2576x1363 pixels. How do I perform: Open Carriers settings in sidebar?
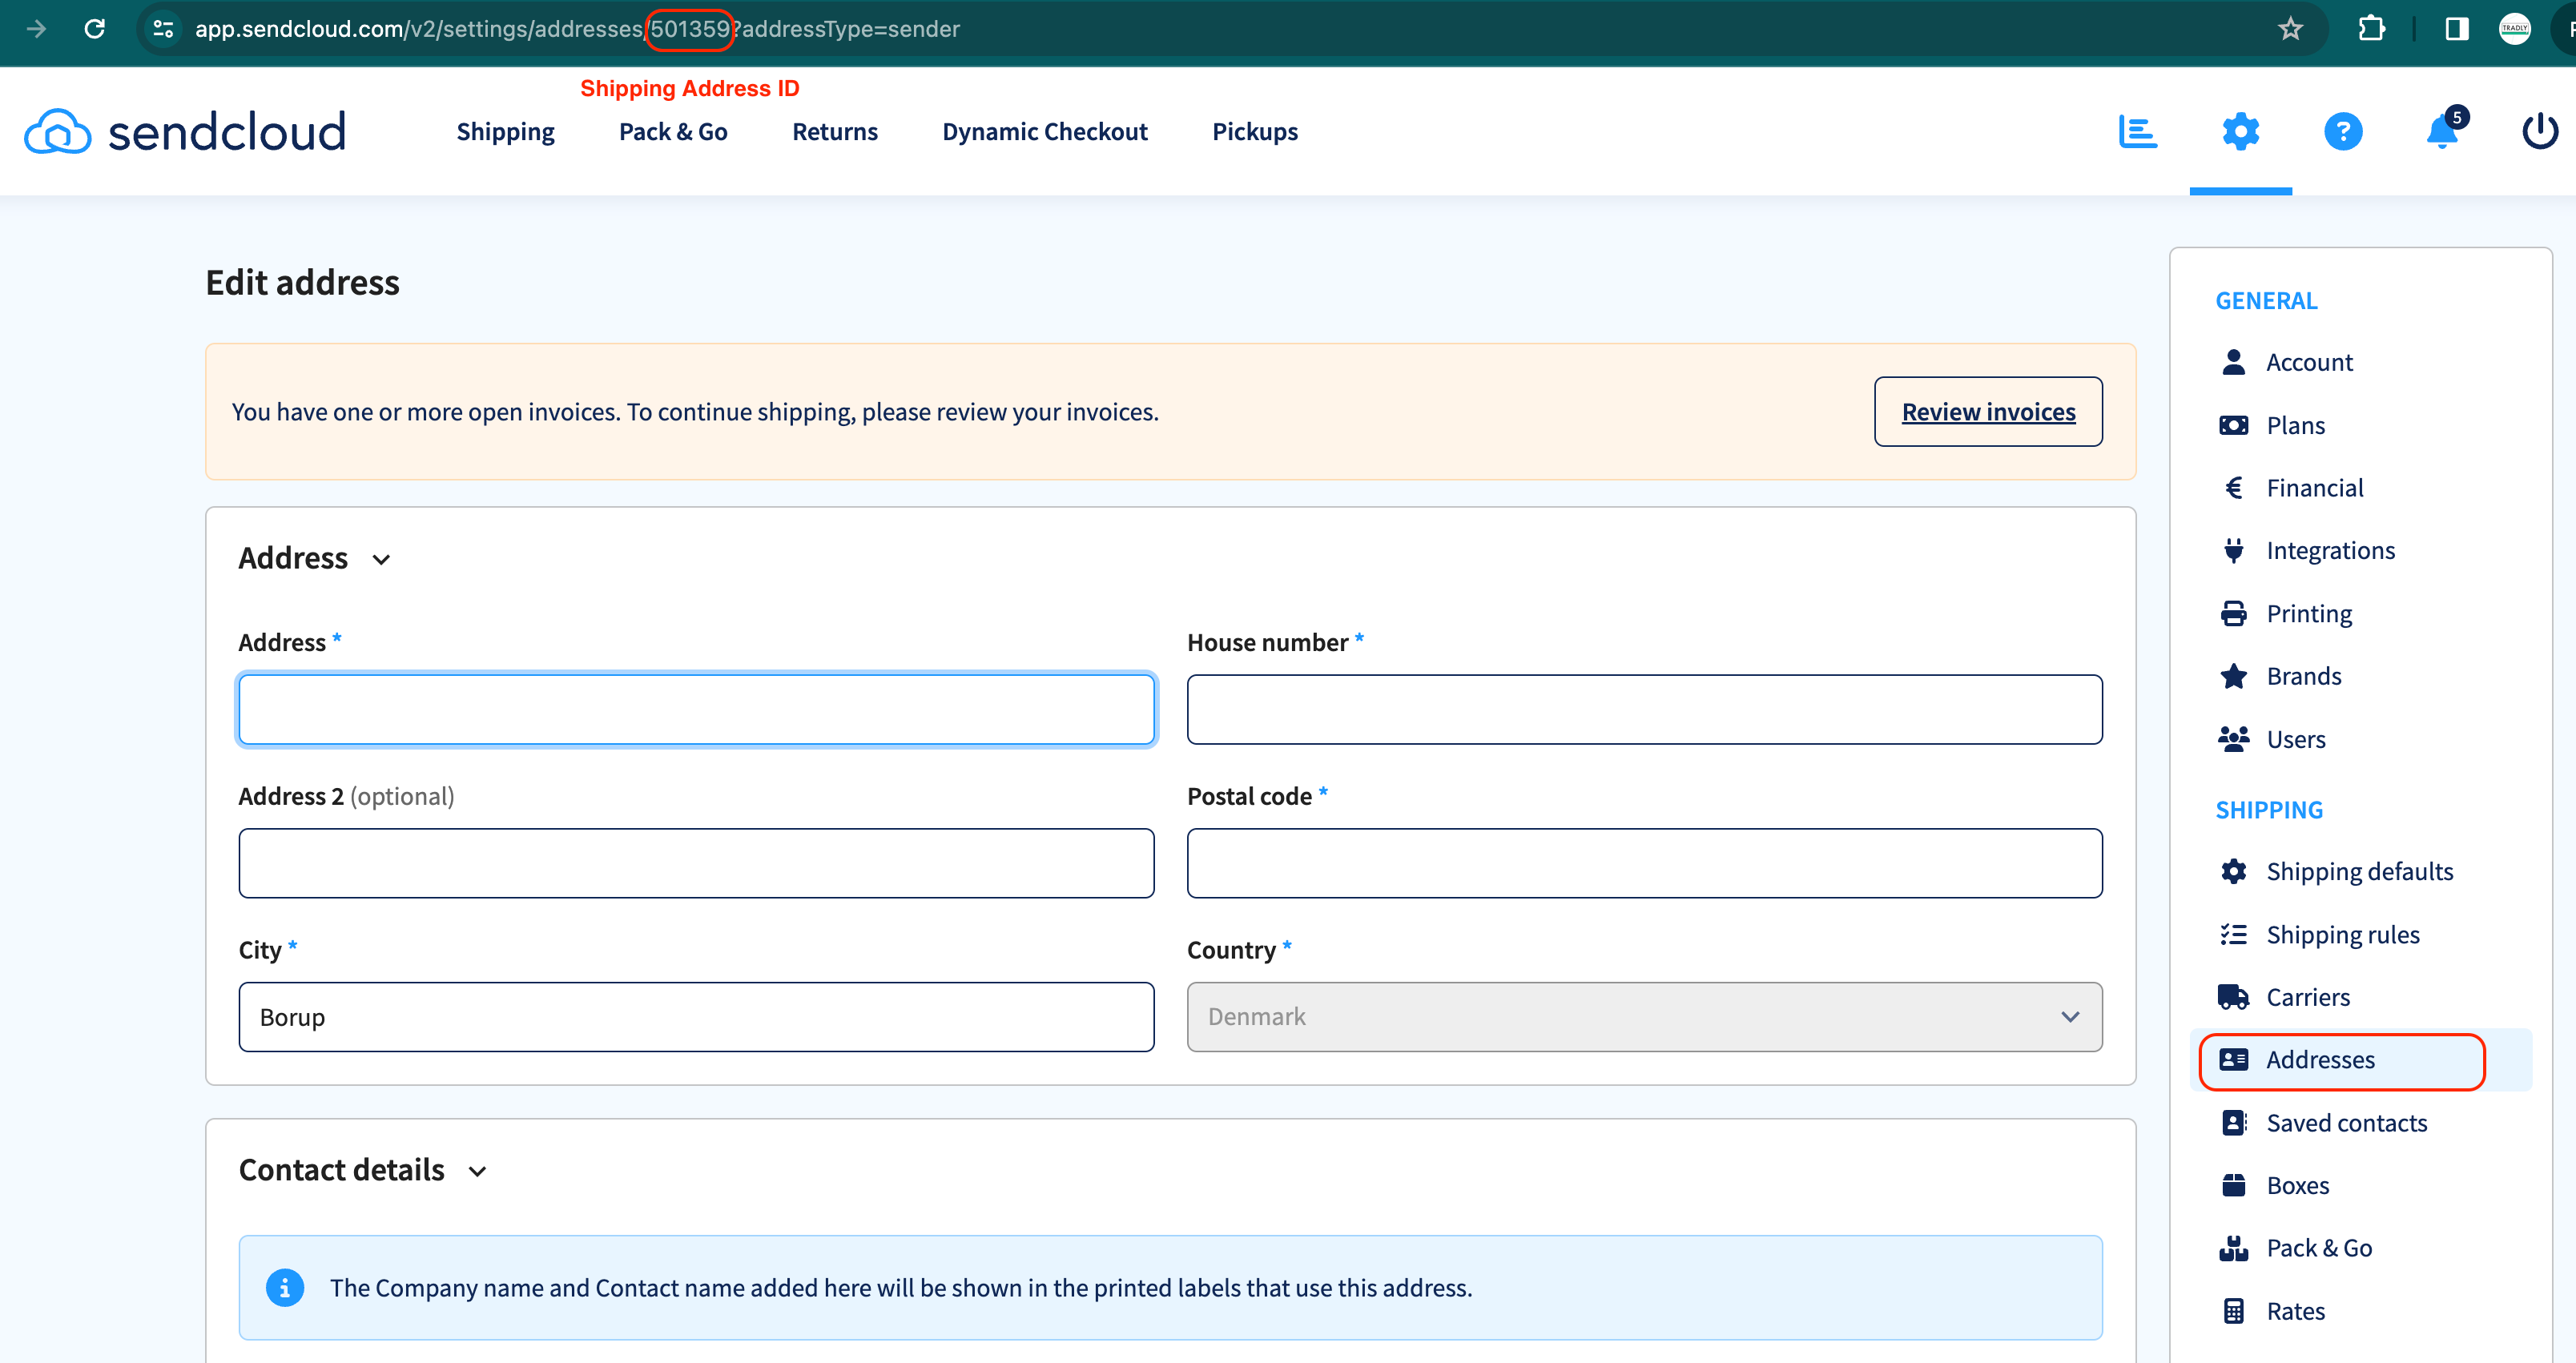(2307, 997)
